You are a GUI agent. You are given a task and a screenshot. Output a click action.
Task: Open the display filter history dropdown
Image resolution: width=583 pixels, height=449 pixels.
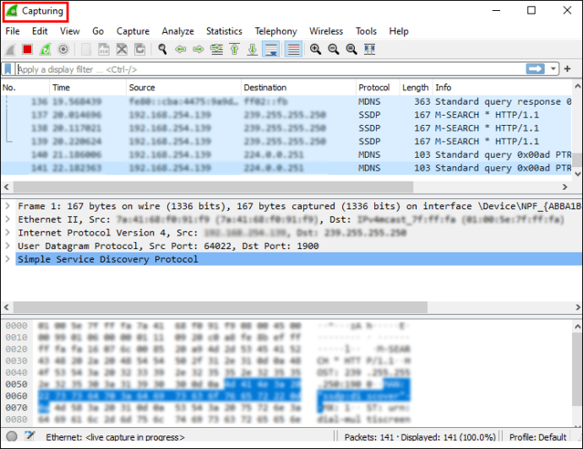coord(553,69)
